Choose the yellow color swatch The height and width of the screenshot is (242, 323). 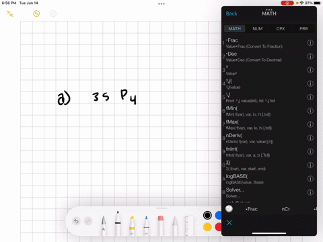207,227
